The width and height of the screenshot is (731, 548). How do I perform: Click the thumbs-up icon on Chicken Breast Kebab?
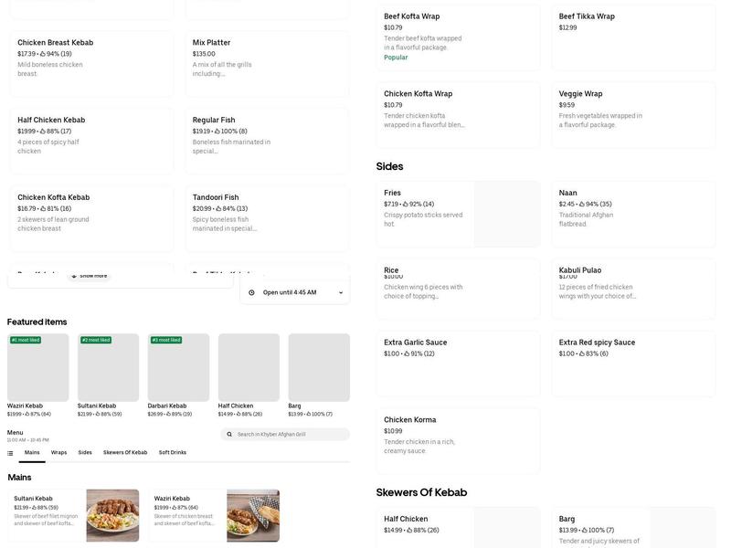tap(42, 54)
